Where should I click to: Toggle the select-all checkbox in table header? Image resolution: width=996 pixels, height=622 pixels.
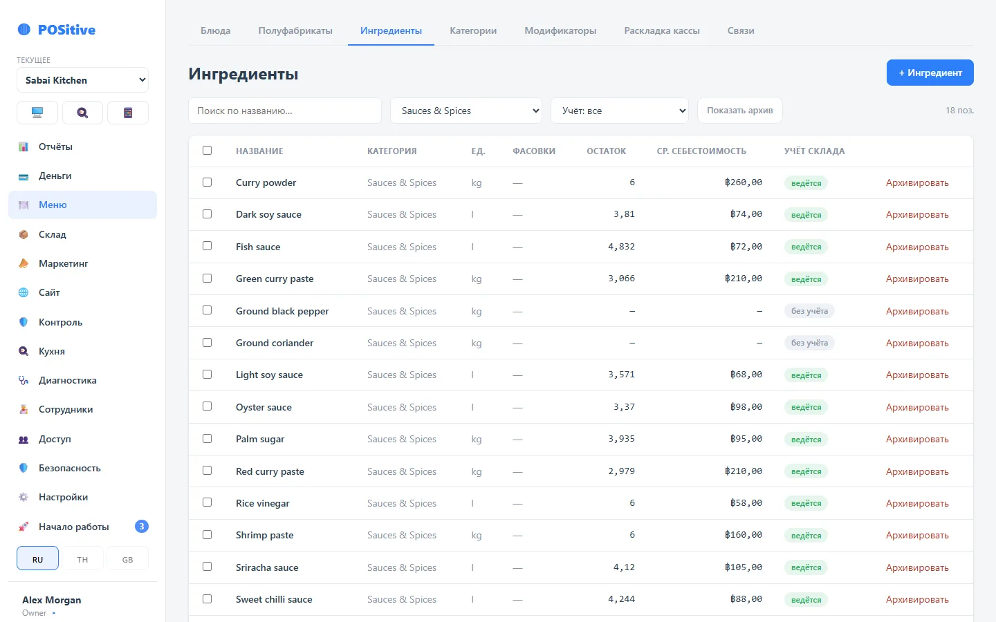(x=207, y=151)
